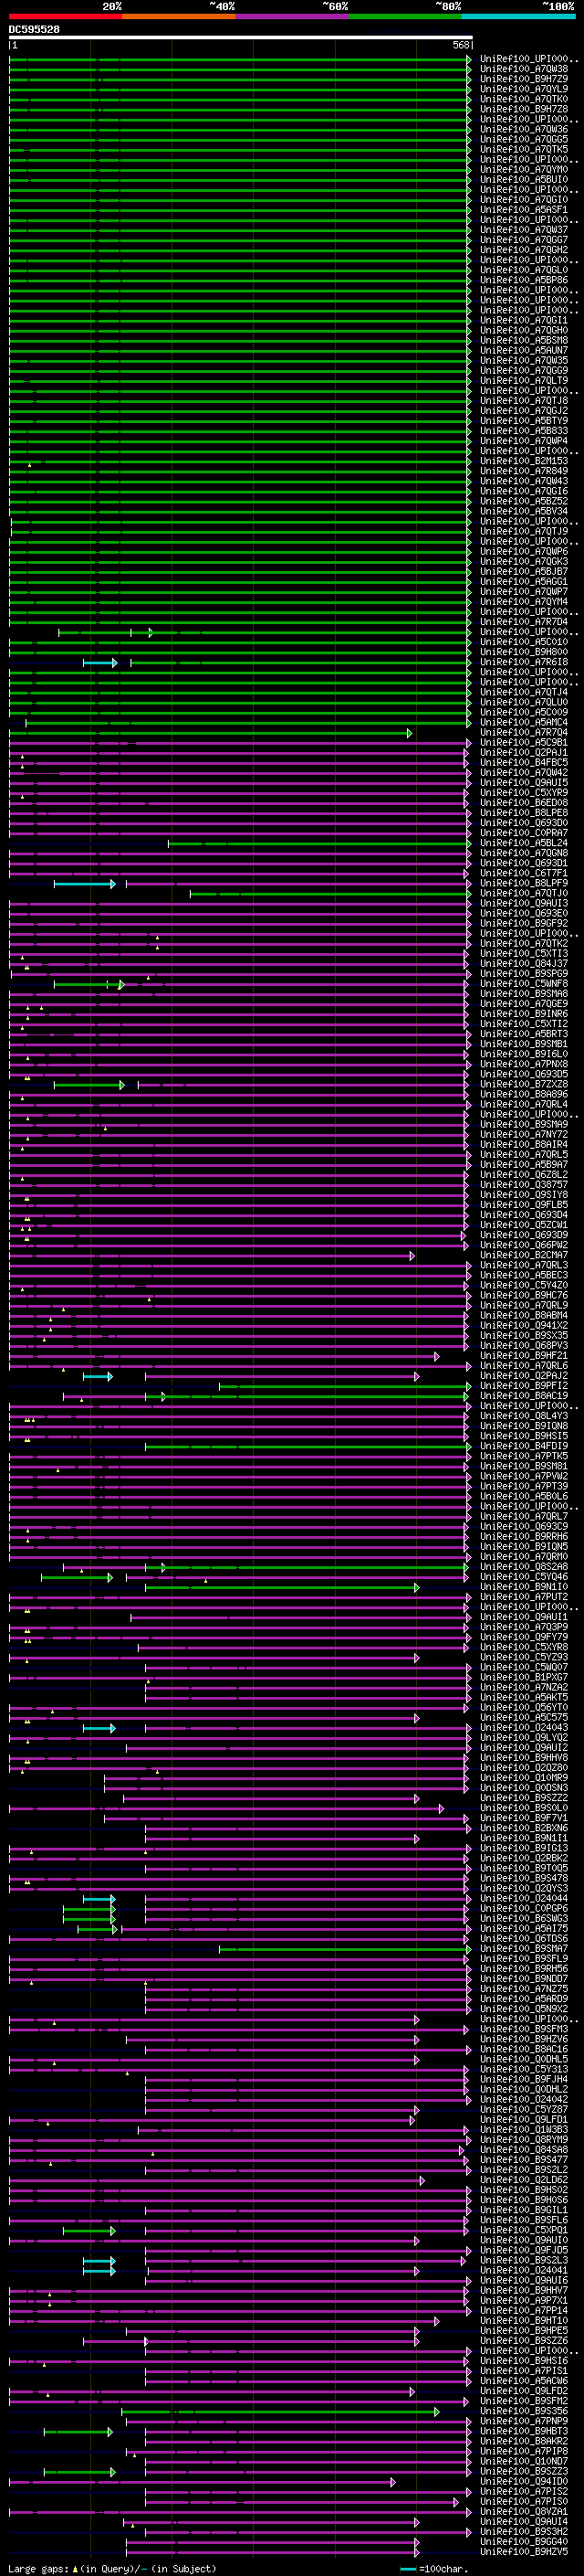Viewport: 584px width, 2576px height.
Task: Select hit label UniRef100_A7R849
Action: [x=524, y=471]
